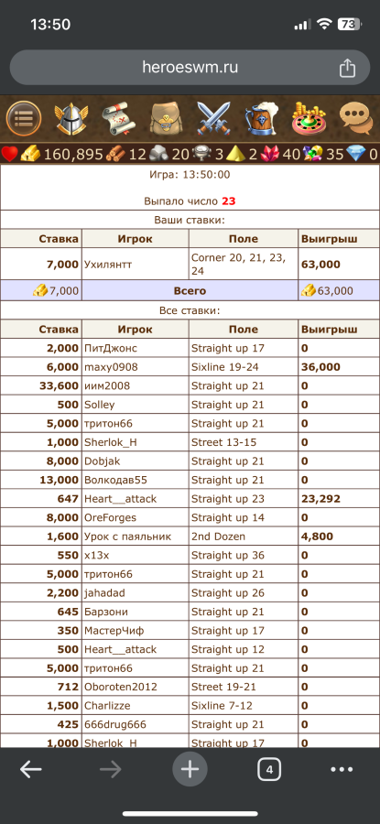Click the heroeswm.ru address bar

tap(190, 67)
